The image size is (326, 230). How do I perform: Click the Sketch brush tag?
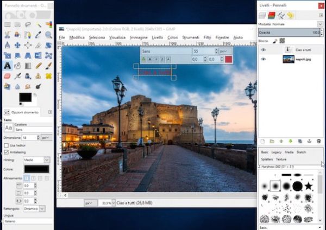(x=302, y=152)
